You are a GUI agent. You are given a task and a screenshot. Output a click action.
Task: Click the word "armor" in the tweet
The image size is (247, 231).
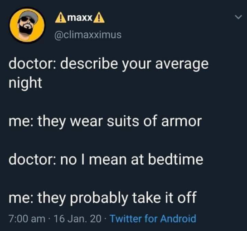point(181,121)
